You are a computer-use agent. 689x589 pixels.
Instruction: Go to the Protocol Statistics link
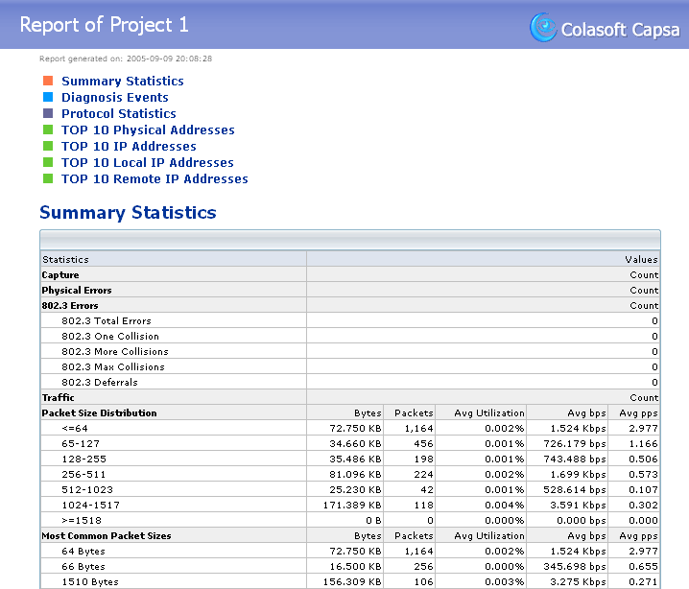[119, 113]
